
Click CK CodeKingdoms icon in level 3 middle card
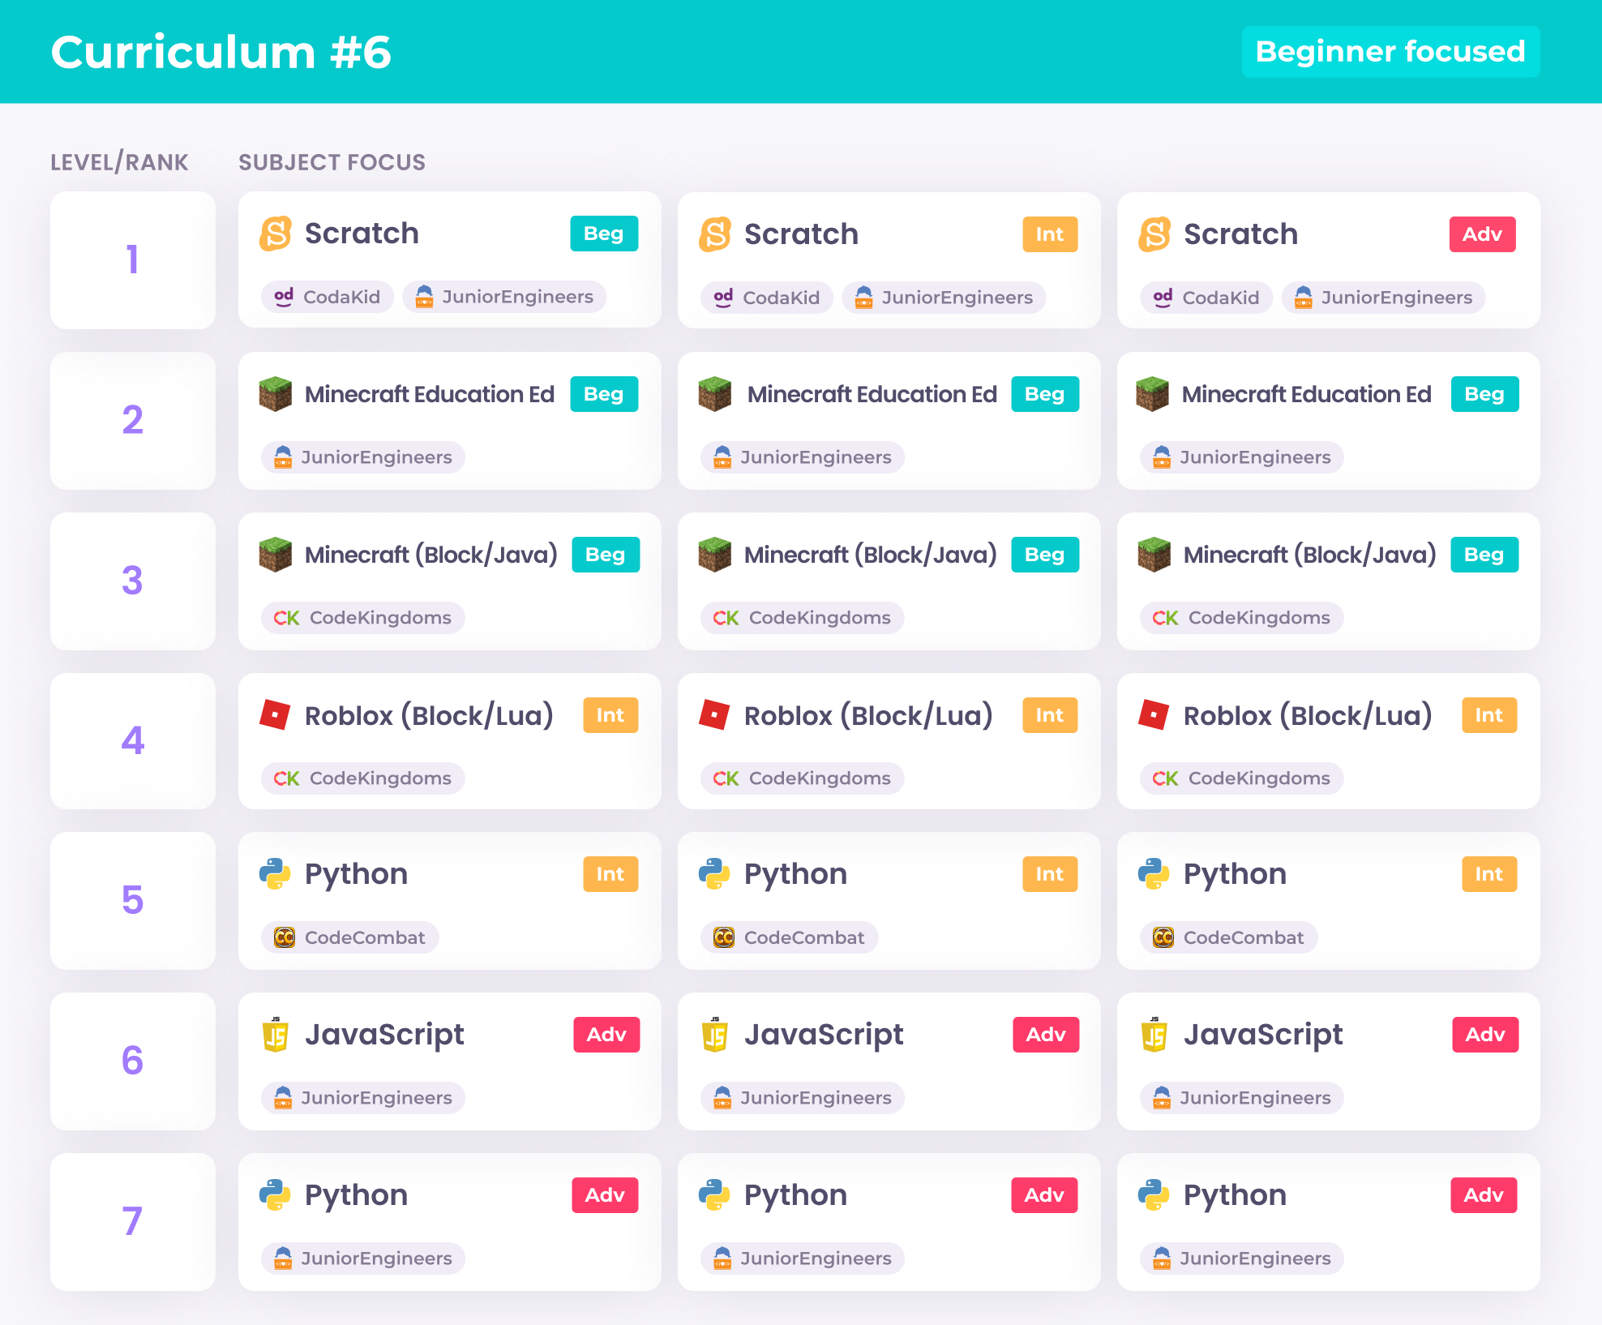pos(726,618)
